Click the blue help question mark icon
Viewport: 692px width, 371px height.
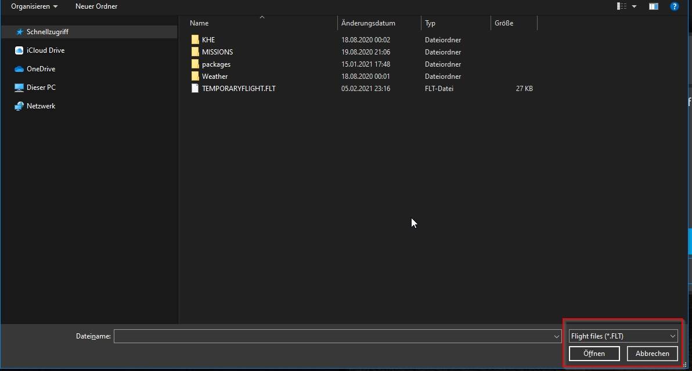click(x=674, y=6)
